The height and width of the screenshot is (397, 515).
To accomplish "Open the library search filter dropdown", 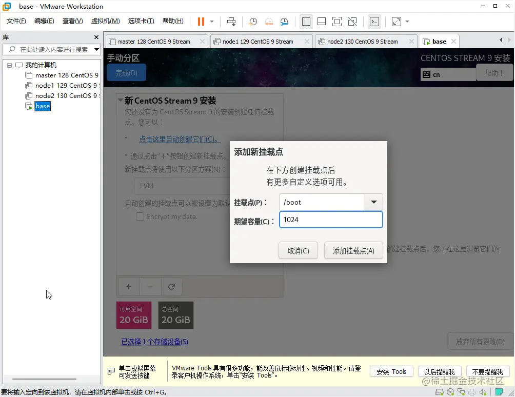I will (96, 50).
